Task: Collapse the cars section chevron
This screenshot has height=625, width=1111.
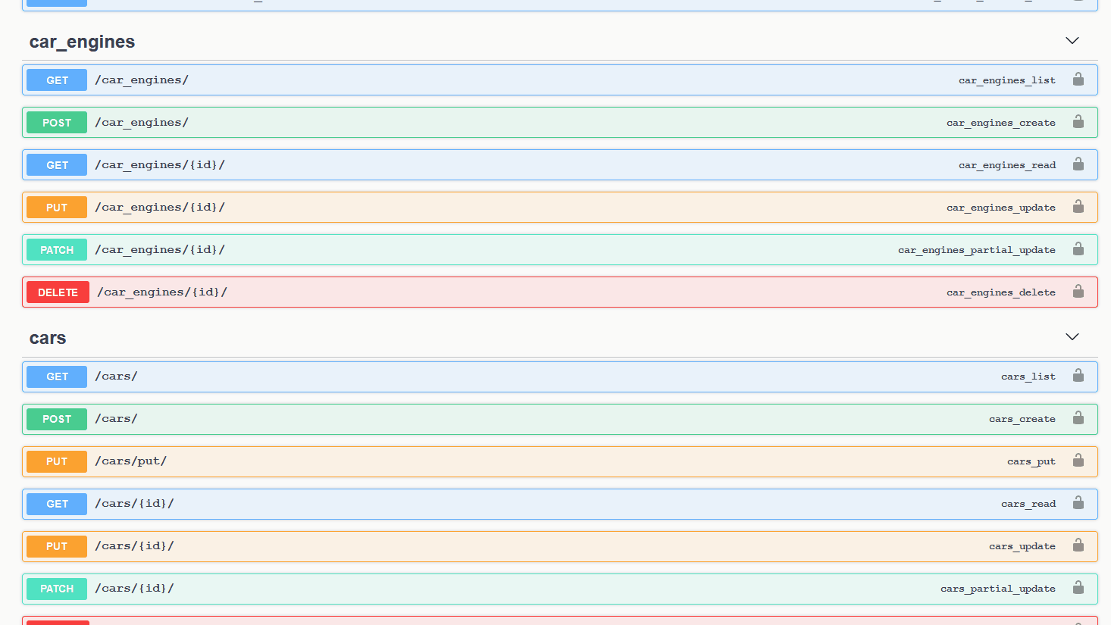Action: click(1072, 337)
